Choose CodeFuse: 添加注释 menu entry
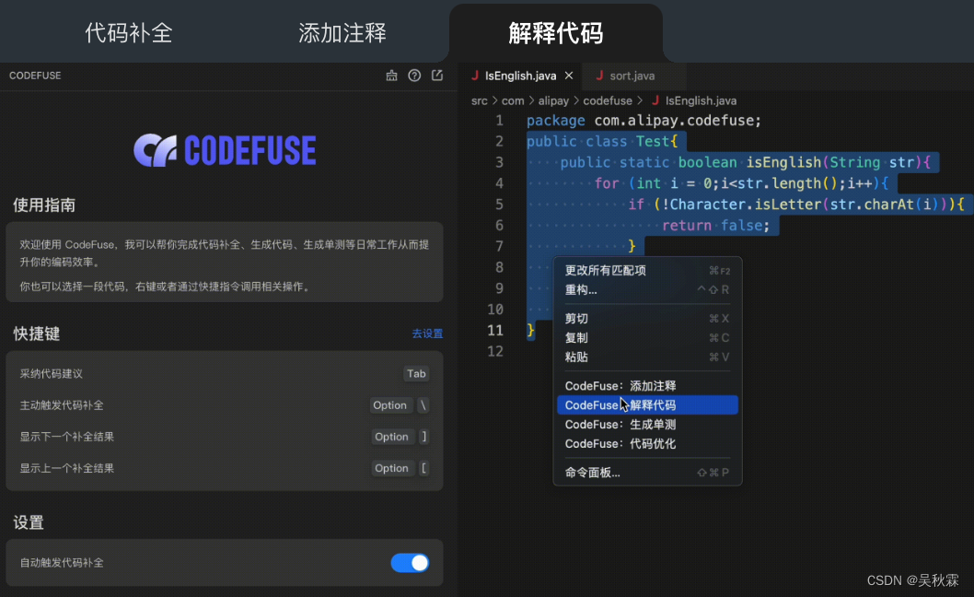 tap(647, 385)
